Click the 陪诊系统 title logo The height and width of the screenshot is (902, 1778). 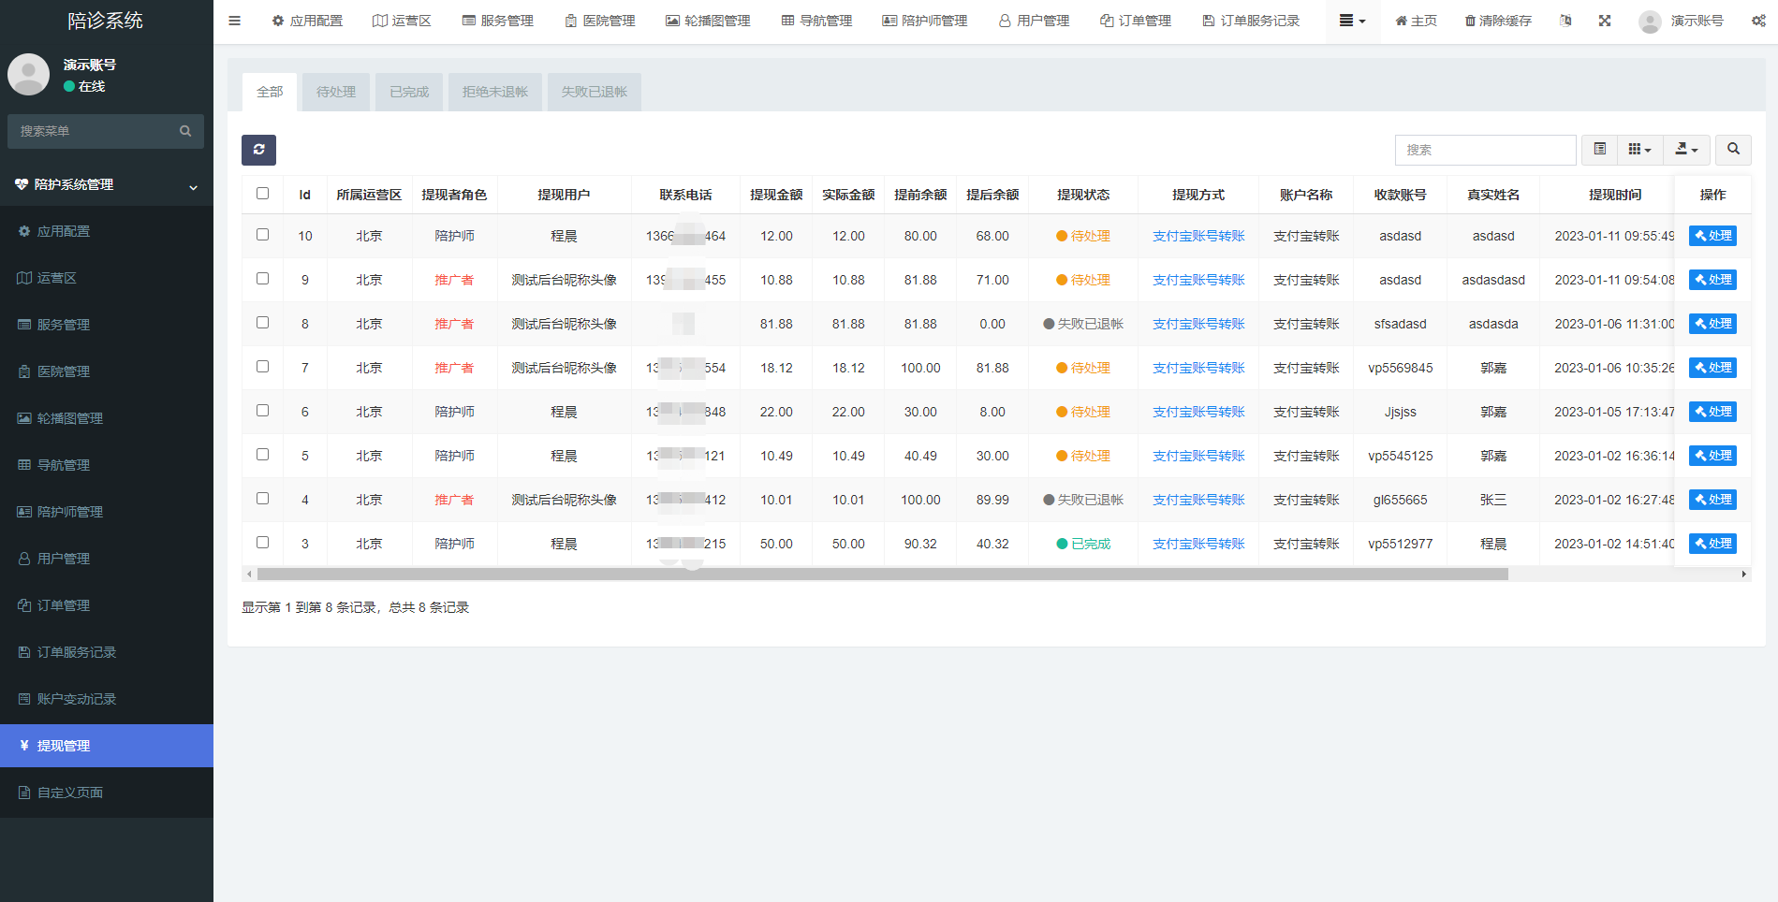(106, 21)
